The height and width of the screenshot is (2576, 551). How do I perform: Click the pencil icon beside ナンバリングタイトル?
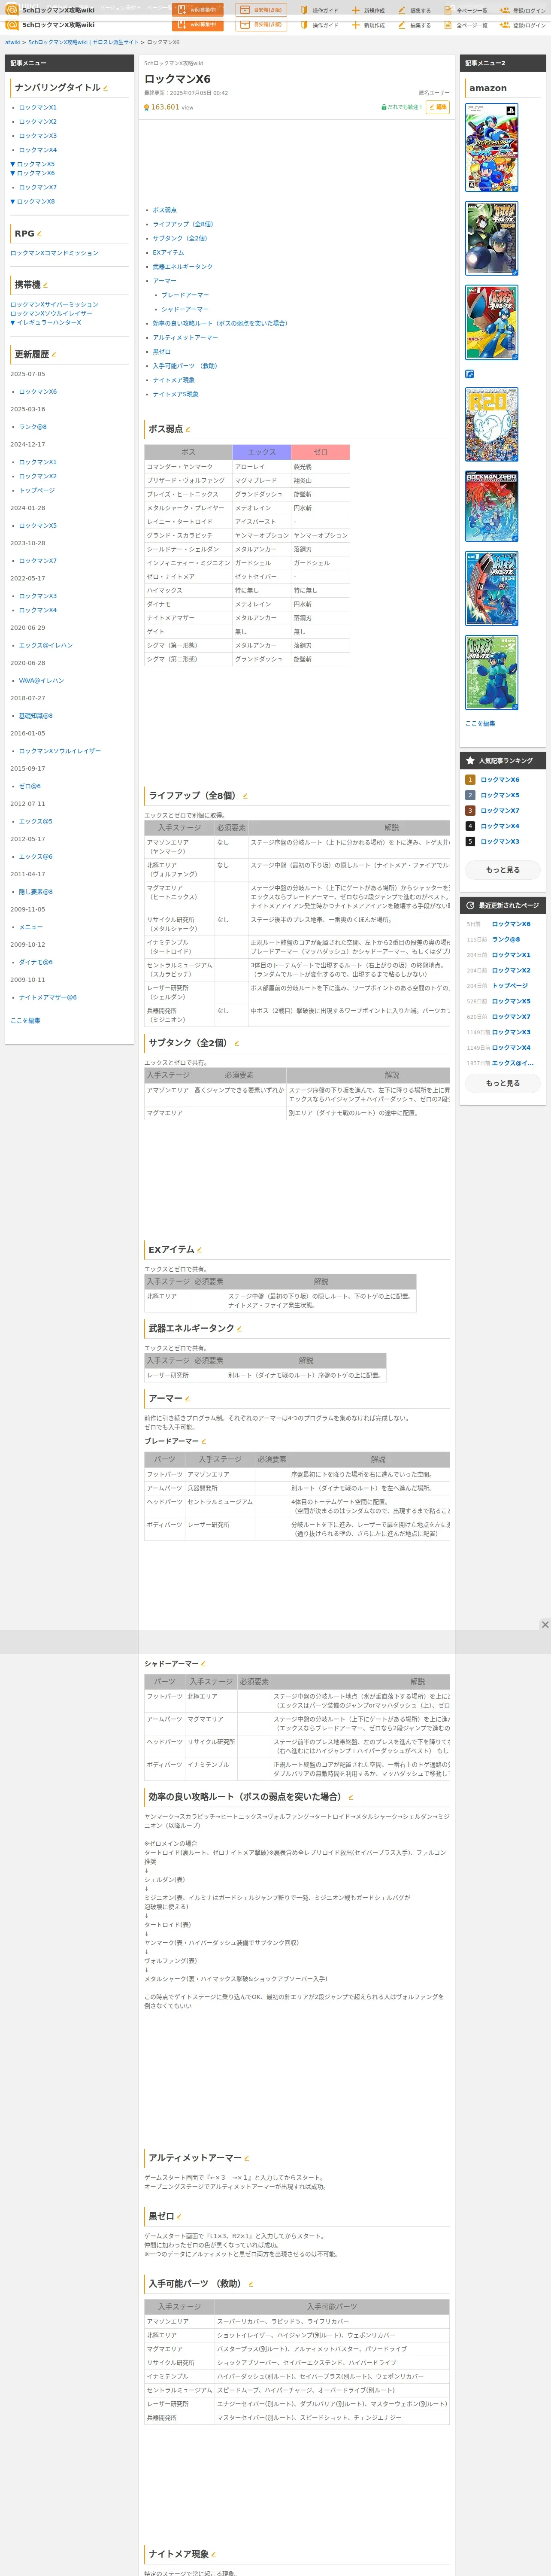pyautogui.click(x=106, y=88)
